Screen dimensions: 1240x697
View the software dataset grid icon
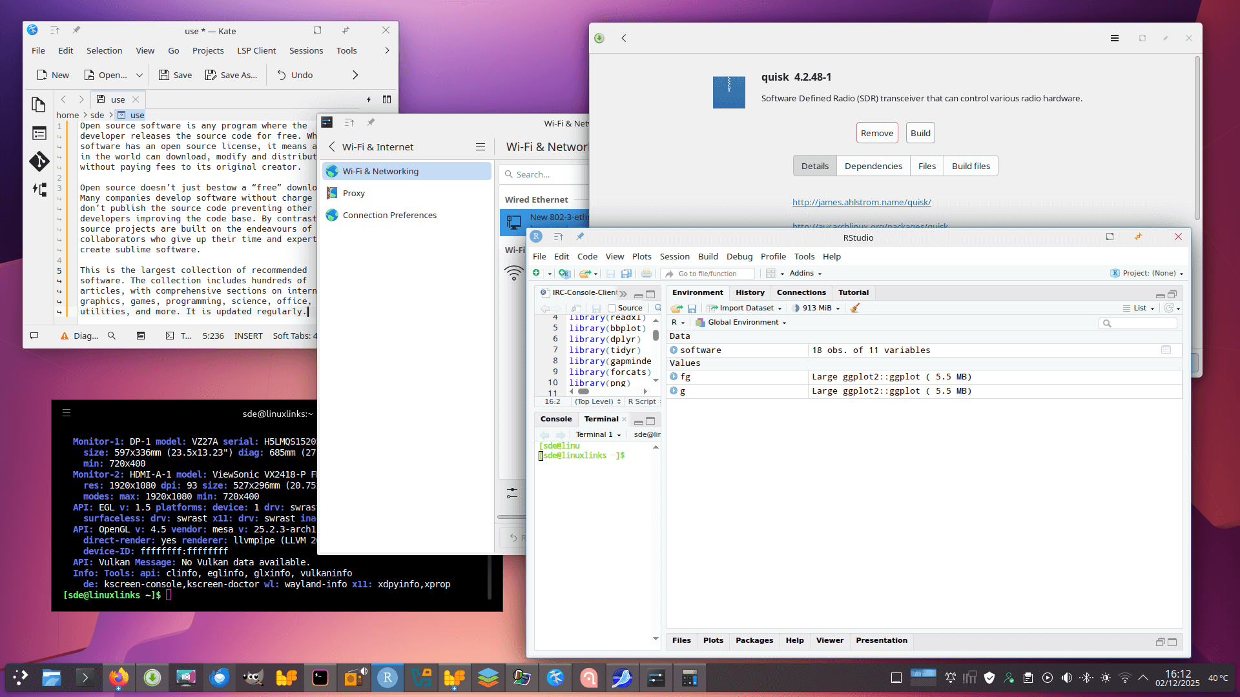coord(1166,350)
